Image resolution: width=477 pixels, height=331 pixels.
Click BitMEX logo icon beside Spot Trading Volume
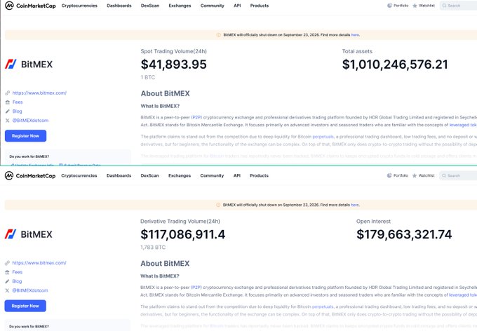click(11, 65)
